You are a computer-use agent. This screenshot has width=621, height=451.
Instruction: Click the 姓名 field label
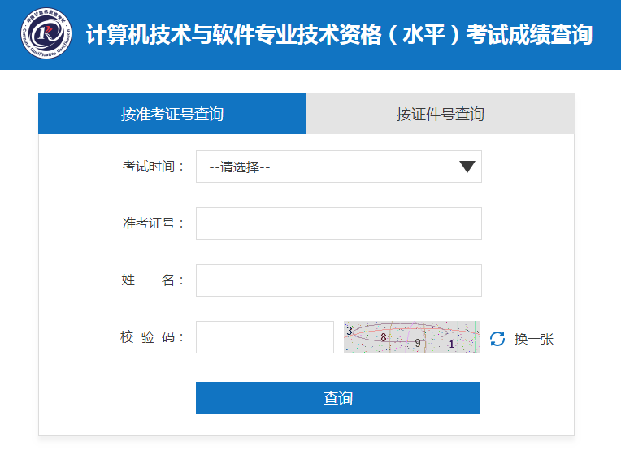(154, 280)
